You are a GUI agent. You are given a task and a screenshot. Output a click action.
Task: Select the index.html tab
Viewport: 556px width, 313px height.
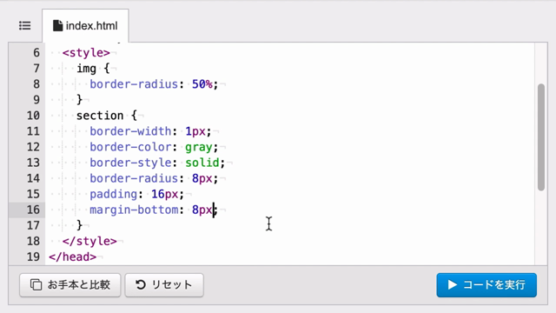point(85,26)
